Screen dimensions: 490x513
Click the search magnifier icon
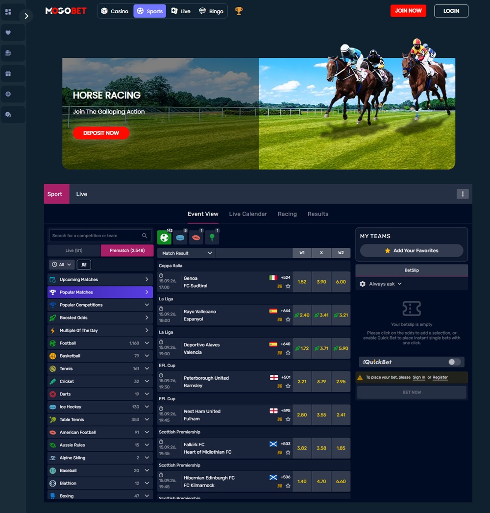click(x=145, y=236)
